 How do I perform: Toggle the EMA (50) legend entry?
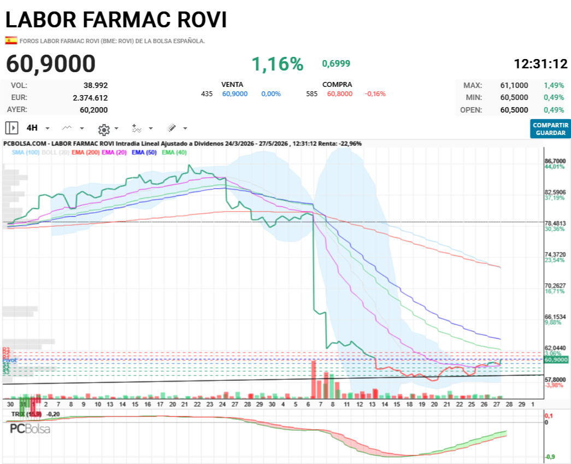(x=144, y=152)
